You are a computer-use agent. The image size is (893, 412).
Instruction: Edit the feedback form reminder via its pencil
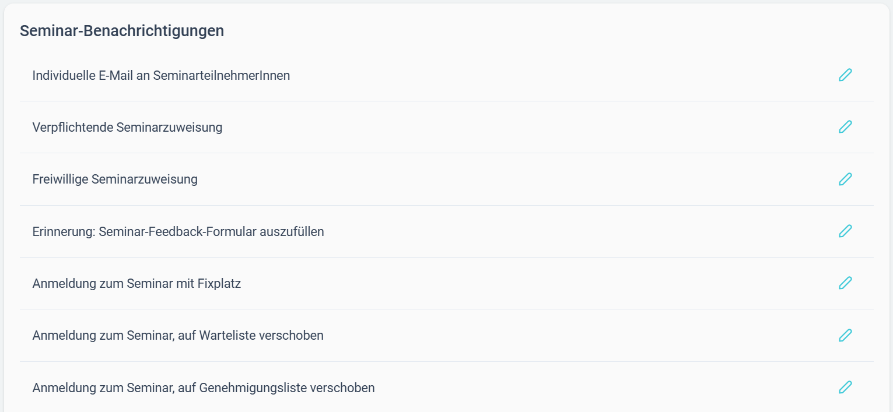pos(845,231)
